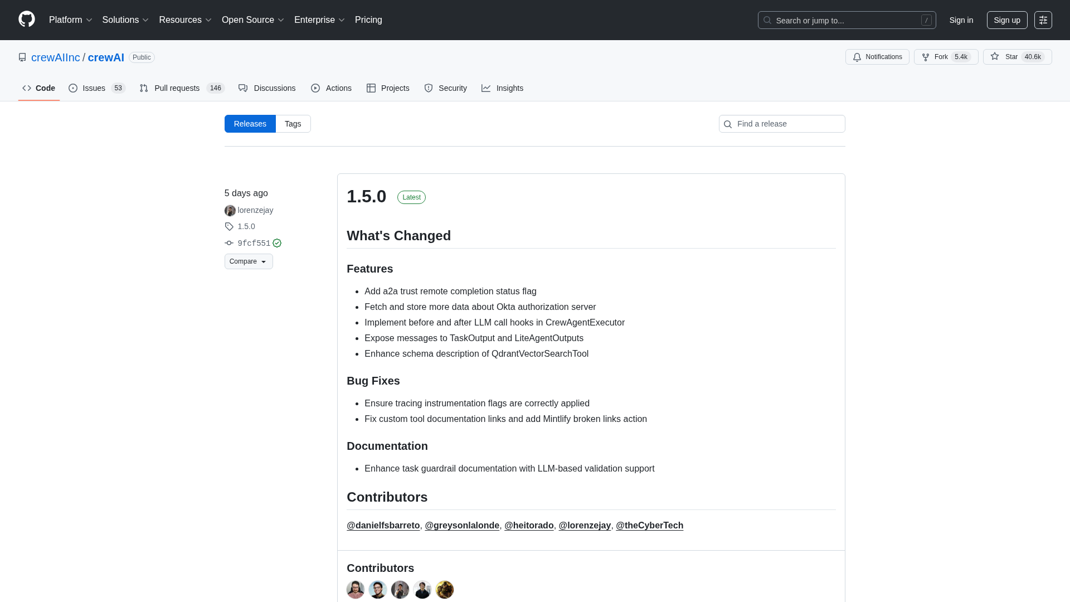Click the first contributor avatar thumbnail
1070x602 pixels.
point(355,589)
